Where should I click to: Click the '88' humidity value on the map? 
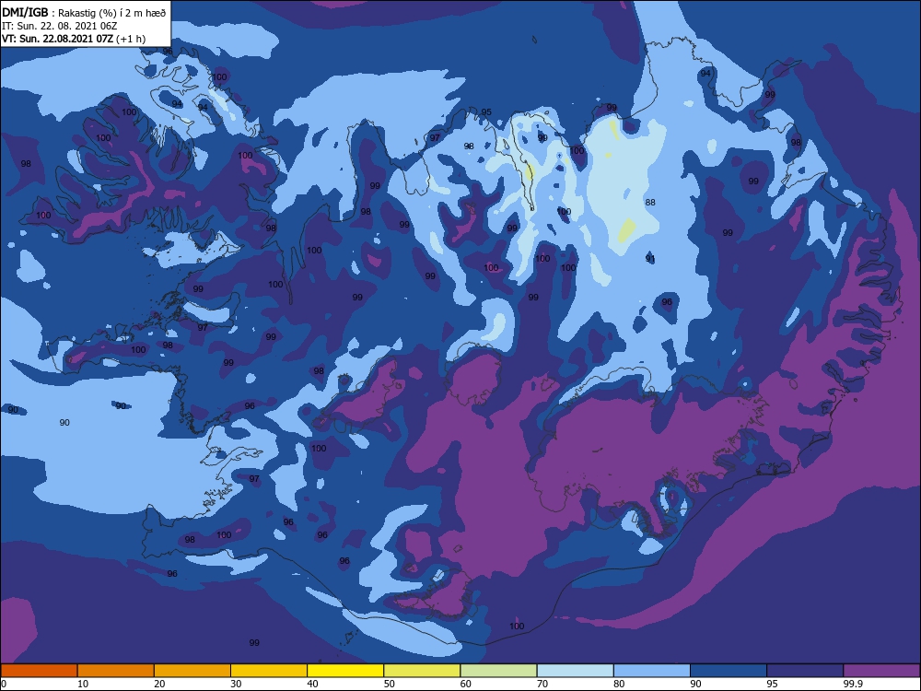pos(650,202)
